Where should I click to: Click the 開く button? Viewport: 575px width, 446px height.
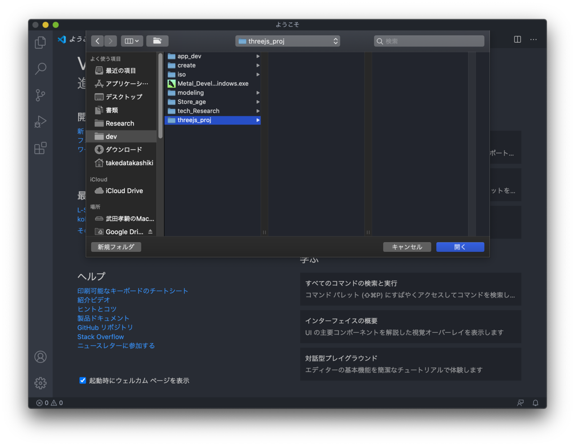[x=460, y=247]
